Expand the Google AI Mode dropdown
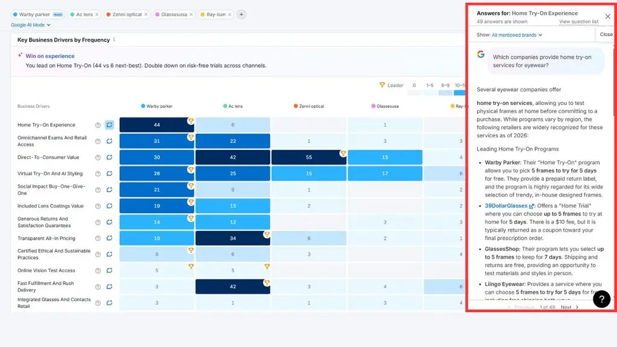The width and height of the screenshot is (617, 347). click(x=31, y=25)
